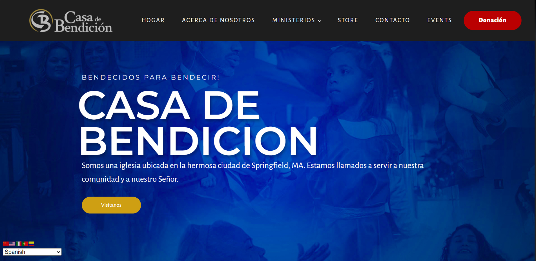
Task: Navigate to the Store page
Action: [348, 20]
